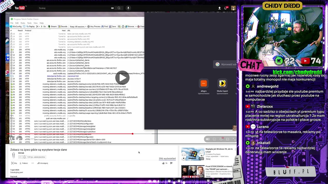This screenshot has height=184, width=328.
Task: Like the video with thumbs-up 76
Action: tap(165, 163)
